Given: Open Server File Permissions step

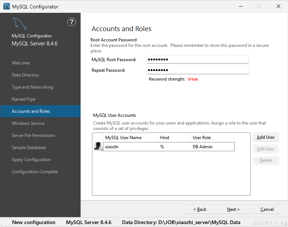Looking at the screenshot, I should [33, 135].
